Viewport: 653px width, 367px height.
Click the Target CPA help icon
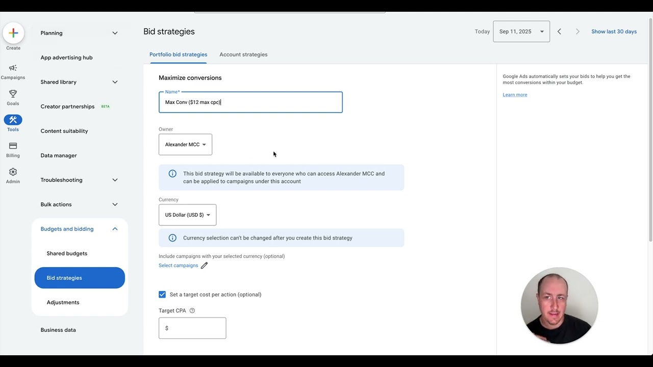pyautogui.click(x=192, y=310)
